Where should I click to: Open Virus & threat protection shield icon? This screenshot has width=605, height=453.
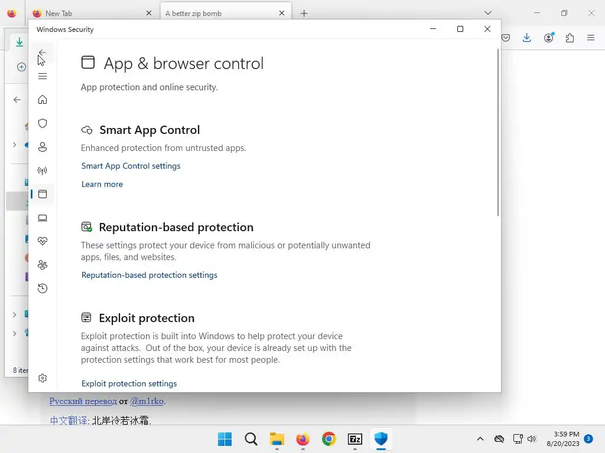[43, 123]
